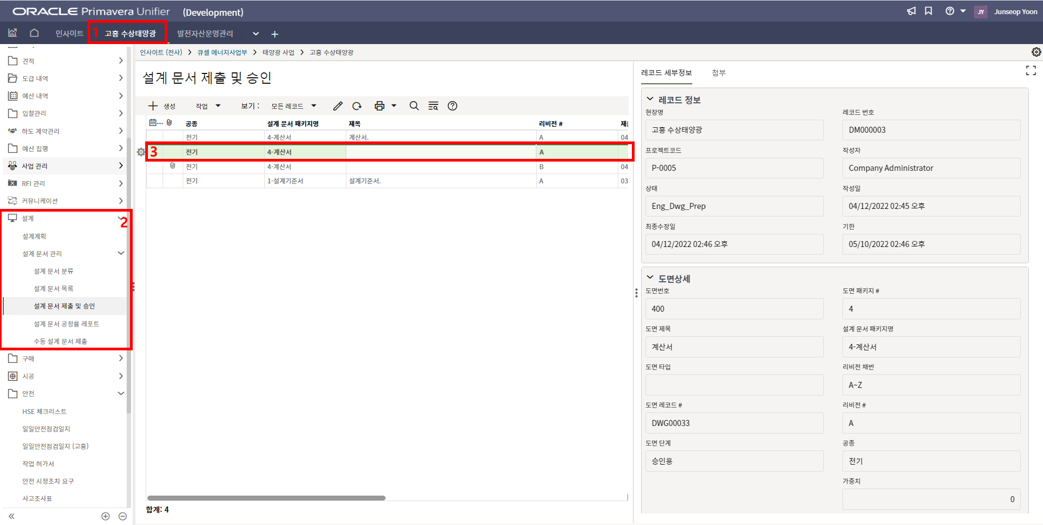Click the print icon in toolbar

[x=380, y=106]
